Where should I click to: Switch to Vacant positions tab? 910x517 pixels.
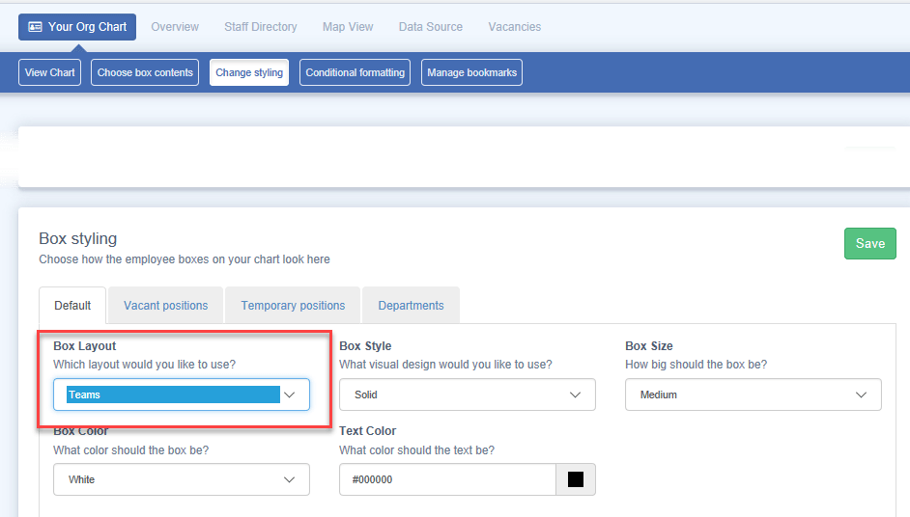click(165, 306)
